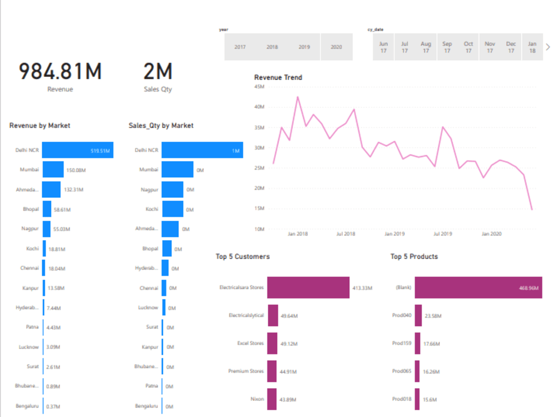Select 2019 in the year slicer

point(304,47)
